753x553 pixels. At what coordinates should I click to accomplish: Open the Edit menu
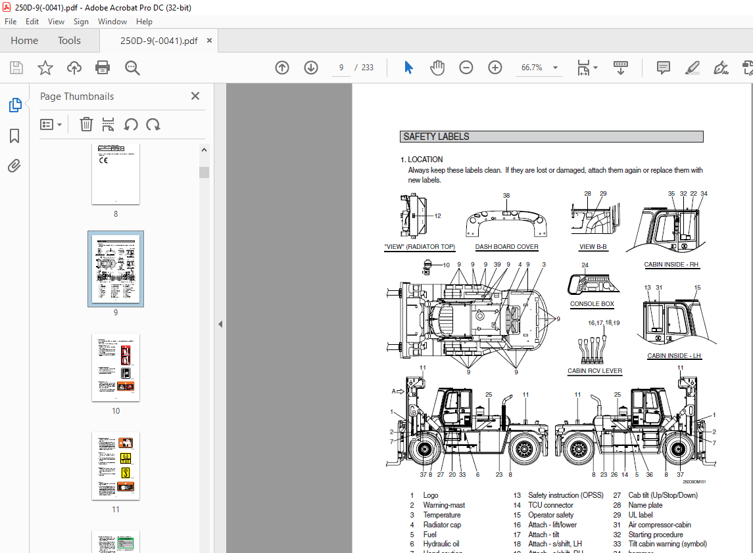(x=32, y=22)
